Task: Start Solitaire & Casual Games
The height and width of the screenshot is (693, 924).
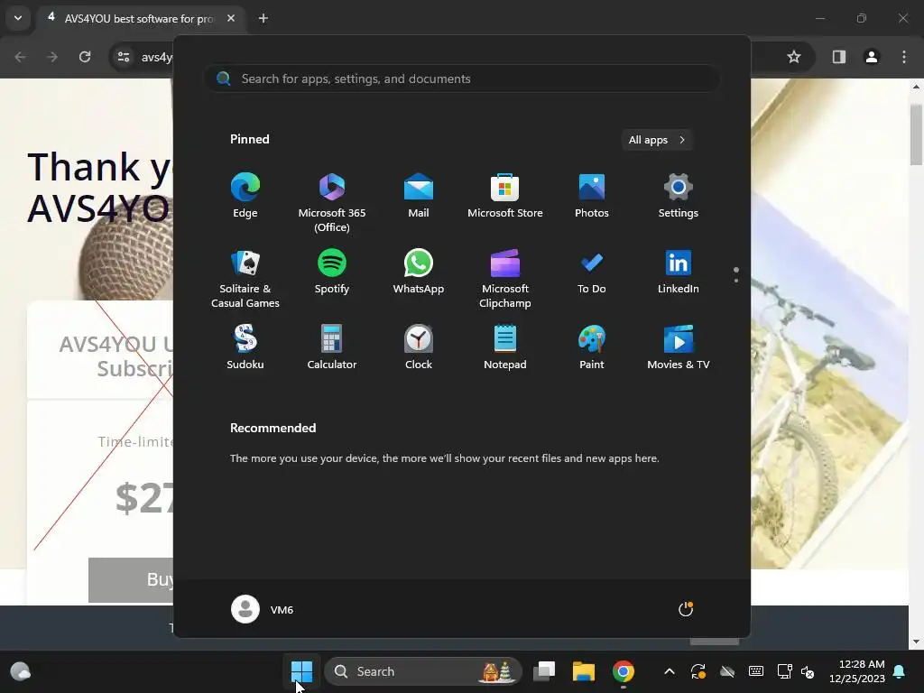Action: click(x=245, y=278)
